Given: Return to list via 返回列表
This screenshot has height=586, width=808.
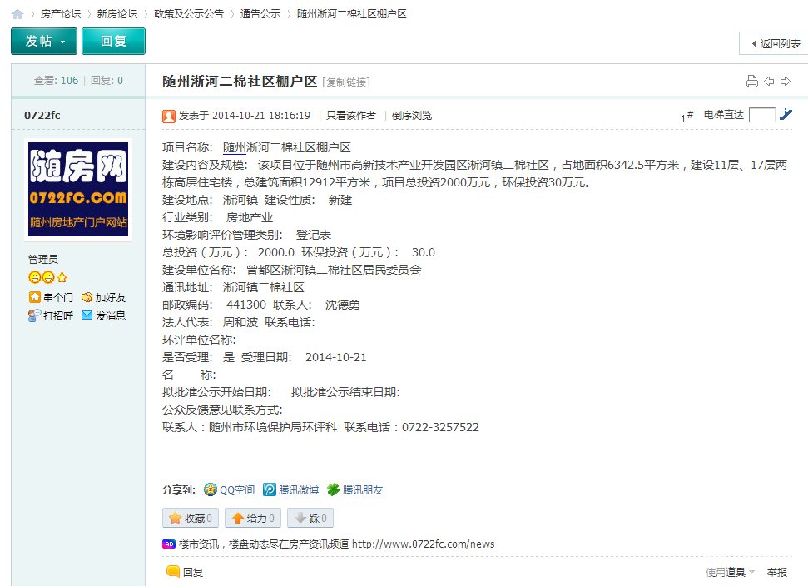Looking at the screenshot, I should tap(774, 43).
